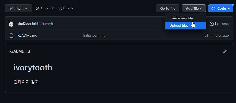The width and height of the screenshot is (236, 103).
Task: Click the ivorytooth heading in README
Action: 33,68
